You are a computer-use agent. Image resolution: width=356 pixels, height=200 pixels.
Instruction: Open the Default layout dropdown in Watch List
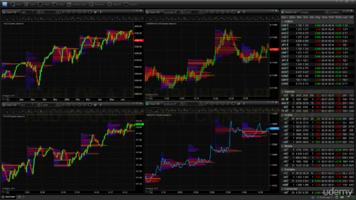click(x=336, y=12)
